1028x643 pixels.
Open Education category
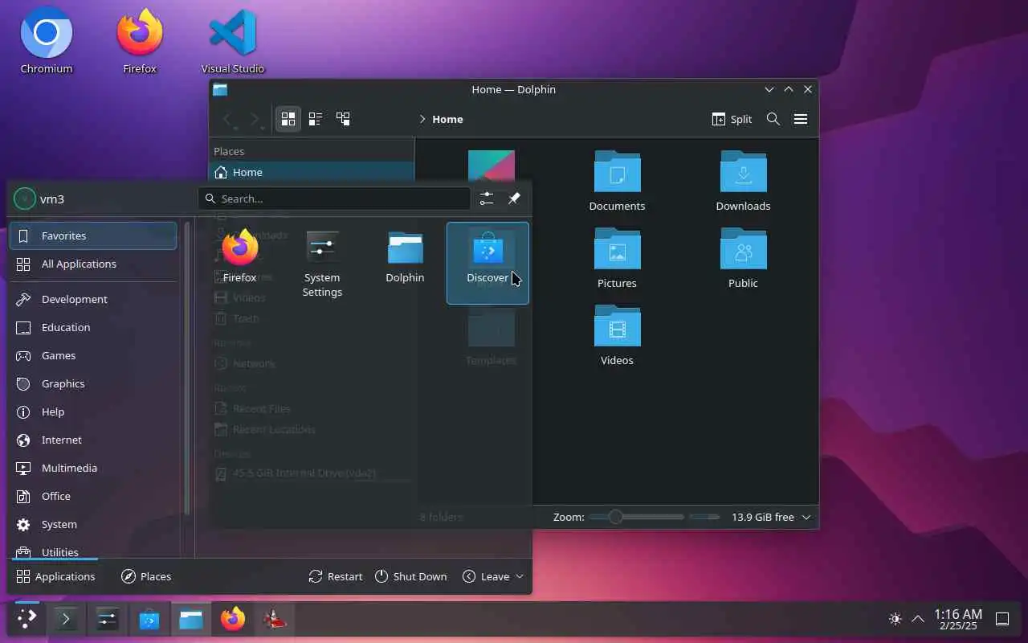93,327
